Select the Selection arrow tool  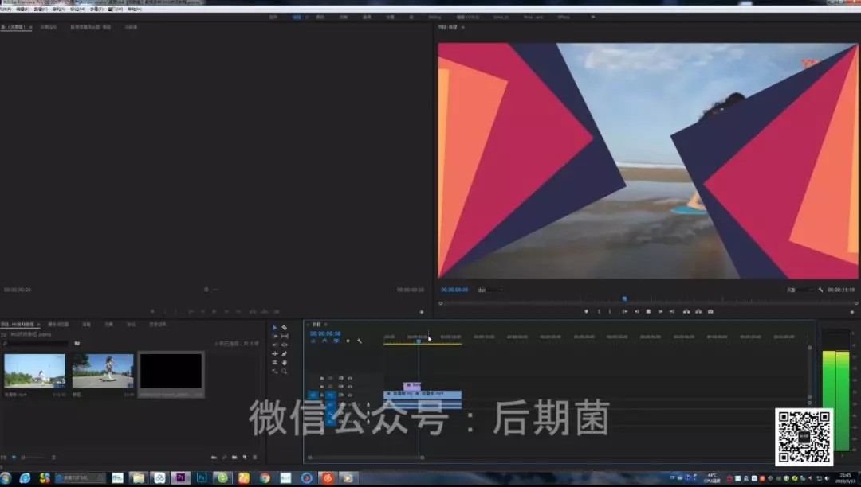pos(275,328)
